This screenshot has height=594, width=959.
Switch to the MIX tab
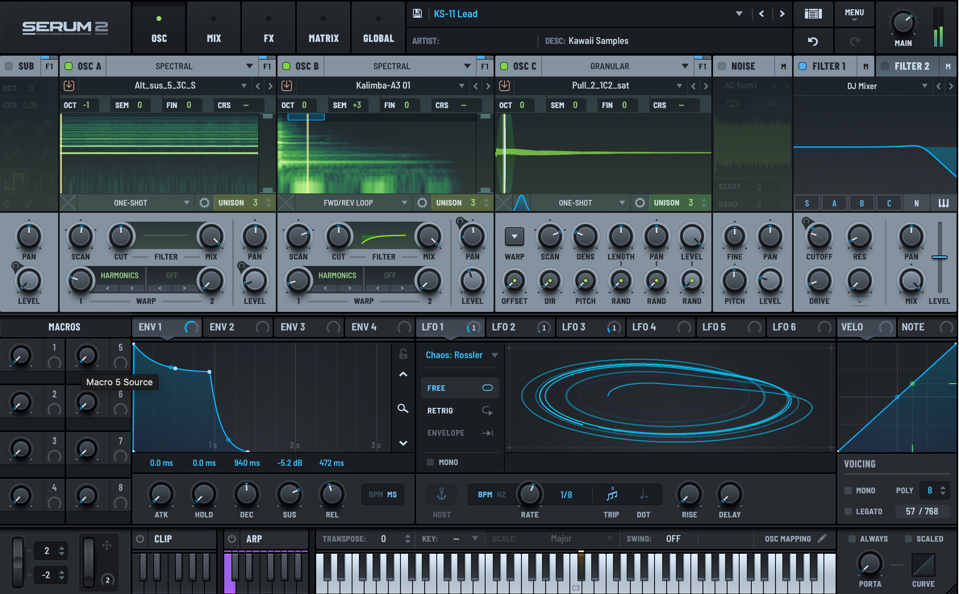214,27
